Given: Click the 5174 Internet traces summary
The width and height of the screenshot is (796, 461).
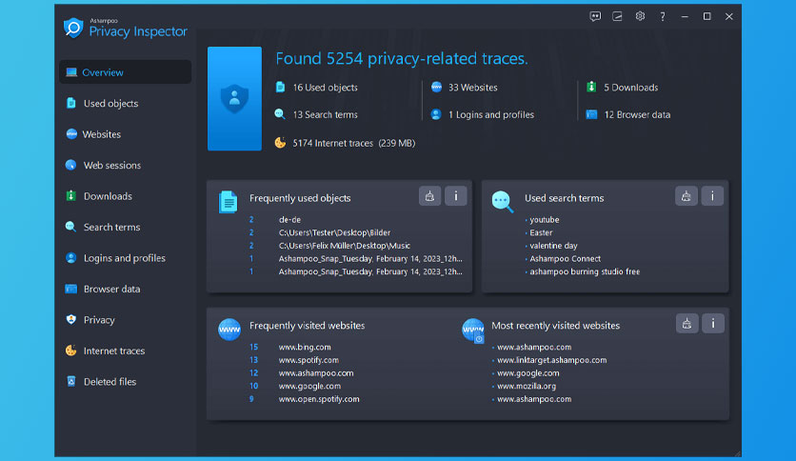Looking at the screenshot, I should coord(345,143).
